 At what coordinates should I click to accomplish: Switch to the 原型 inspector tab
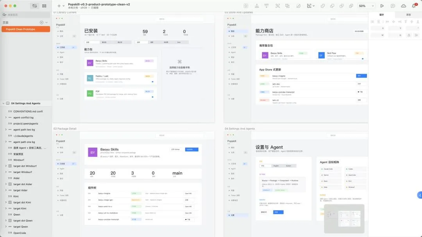click(408, 15)
